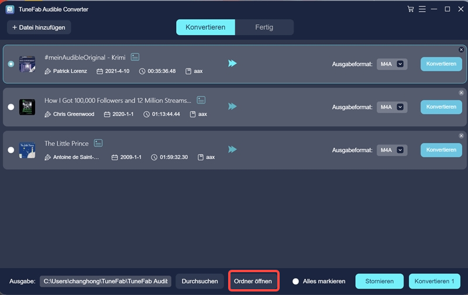Convert the #meinAudibleOriginal - Krimi book

coord(441,64)
